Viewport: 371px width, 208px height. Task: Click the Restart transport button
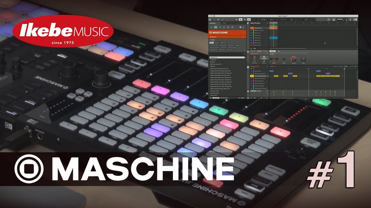[x=237, y=20]
